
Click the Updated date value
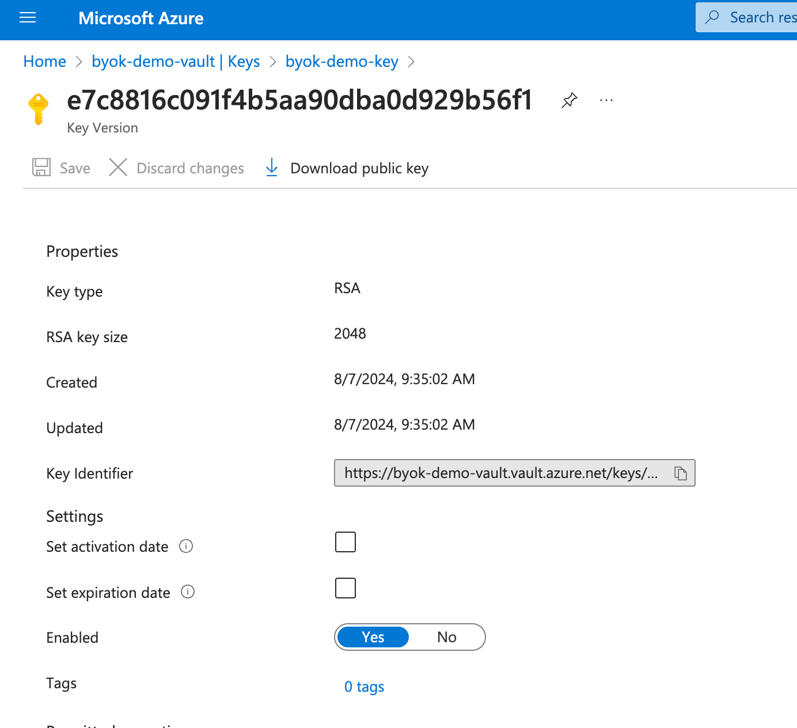(404, 424)
